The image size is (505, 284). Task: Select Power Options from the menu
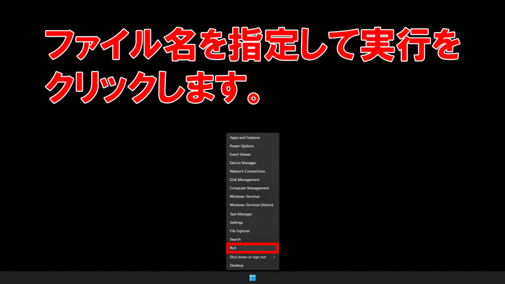click(242, 146)
